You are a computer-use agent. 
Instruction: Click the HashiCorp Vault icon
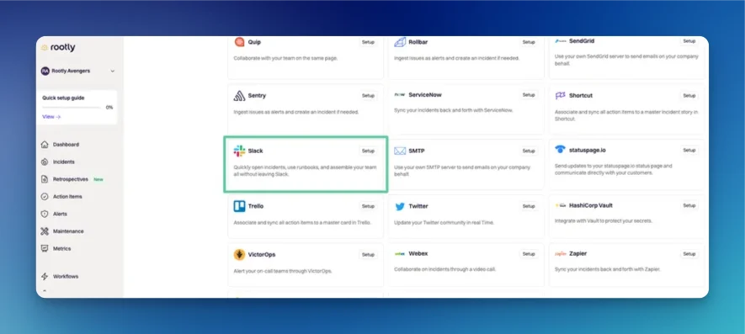coord(560,206)
